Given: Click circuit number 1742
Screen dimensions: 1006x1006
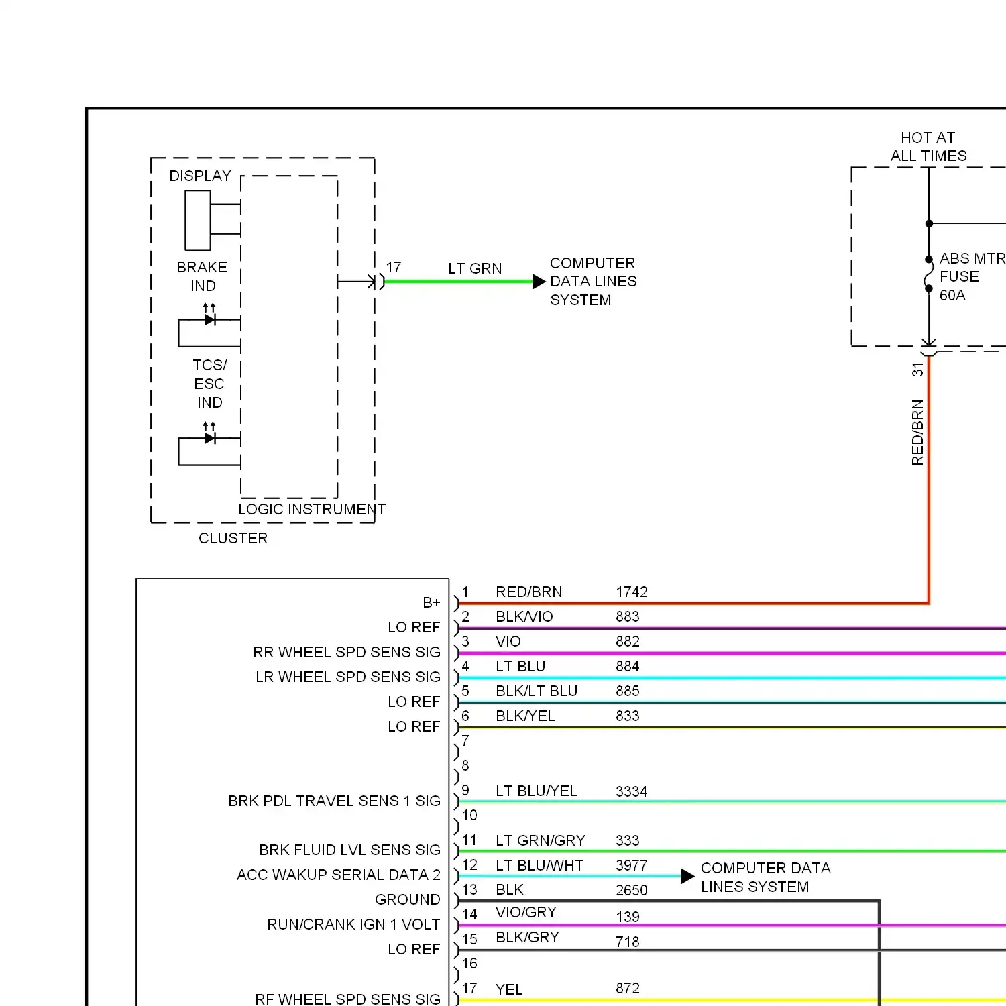Looking at the screenshot, I should click(x=632, y=592).
